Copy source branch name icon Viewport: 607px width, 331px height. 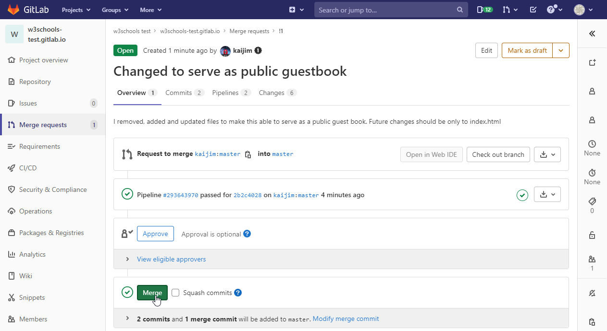tap(248, 154)
